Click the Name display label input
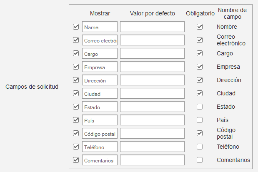The height and width of the screenshot is (172, 258). click(x=100, y=27)
